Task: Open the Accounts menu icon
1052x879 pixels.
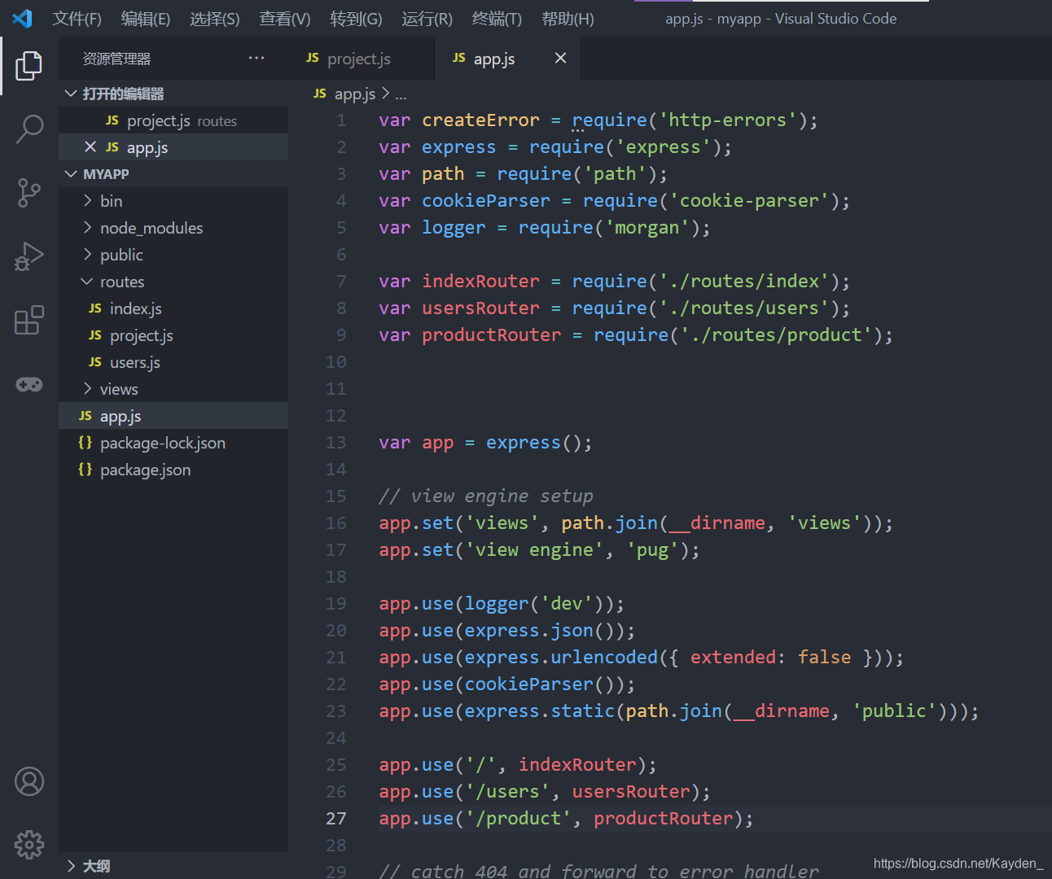Action: tap(28, 781)
